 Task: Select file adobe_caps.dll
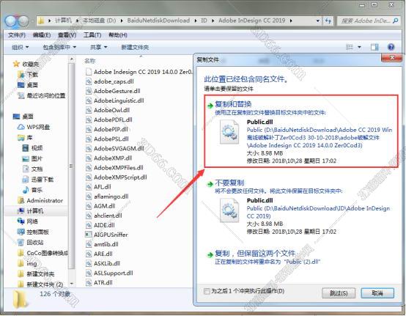(110, 81)
